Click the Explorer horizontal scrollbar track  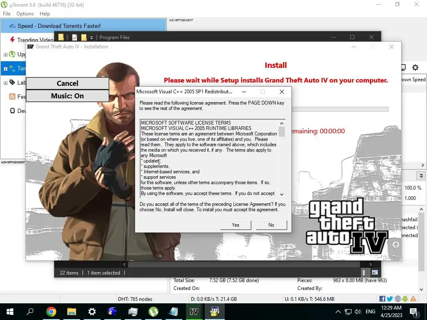coord(244,264)
